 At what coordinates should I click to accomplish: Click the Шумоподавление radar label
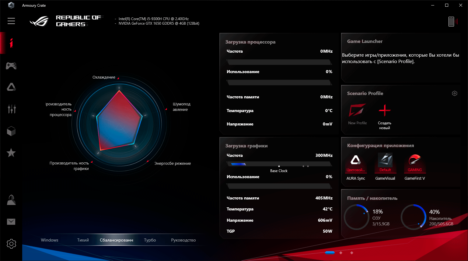tap(182, 107)
